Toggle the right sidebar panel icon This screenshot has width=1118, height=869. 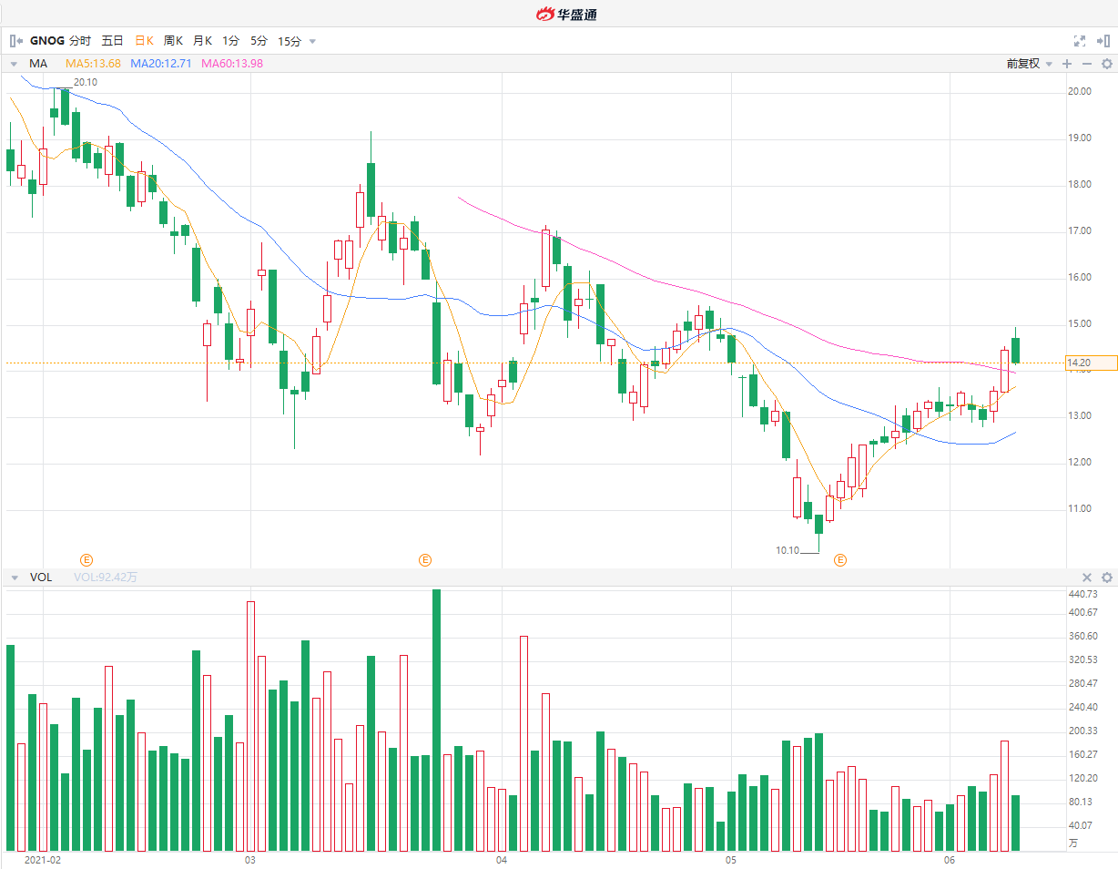pos(1103,41)
